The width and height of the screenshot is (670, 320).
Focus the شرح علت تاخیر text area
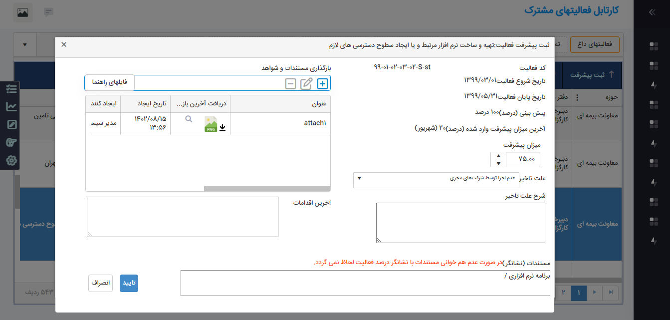460,223
